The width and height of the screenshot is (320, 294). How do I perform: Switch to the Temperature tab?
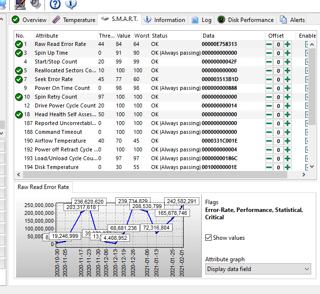[x=73, y=20]
